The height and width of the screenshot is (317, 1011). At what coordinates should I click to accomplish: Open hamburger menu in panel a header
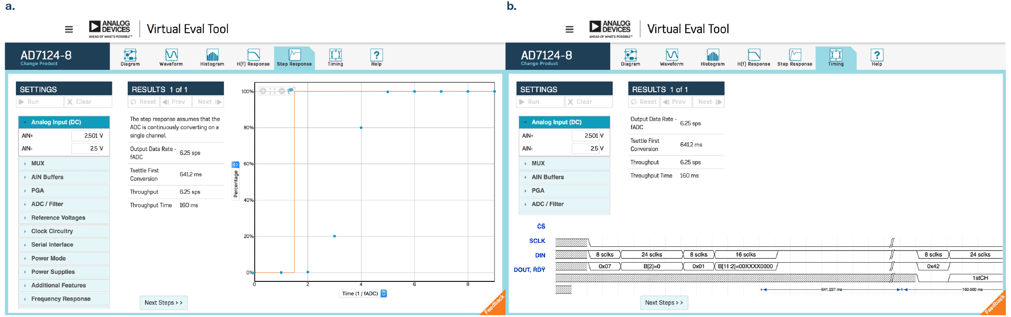pyautogui.click(x=69, y=29)
